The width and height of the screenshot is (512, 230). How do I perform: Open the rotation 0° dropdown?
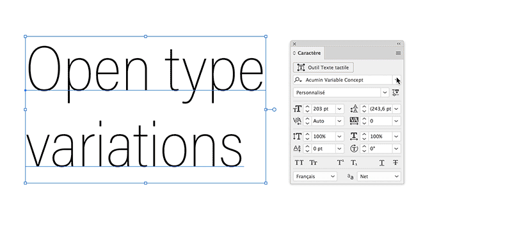(396, 149)
